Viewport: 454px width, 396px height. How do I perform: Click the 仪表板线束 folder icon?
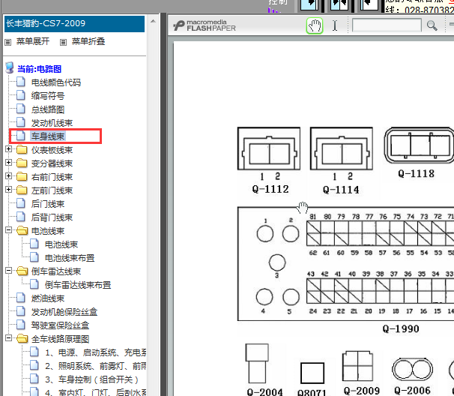[x=22, y=150]
